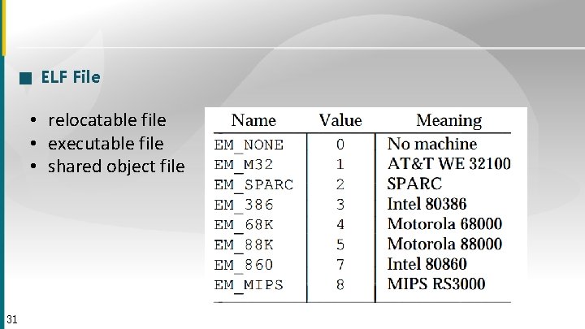Select the EM_SPARC table entry
Image resolution: width=585 pixels, height=329 pixels.
pyautogui.click(x=253, y=185)
